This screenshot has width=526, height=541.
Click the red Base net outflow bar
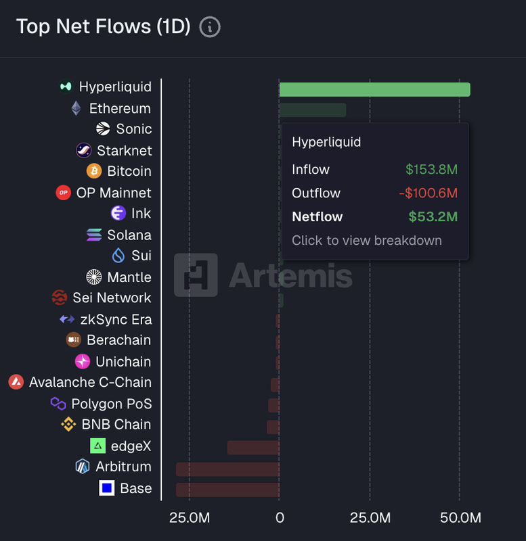(227, 490)
